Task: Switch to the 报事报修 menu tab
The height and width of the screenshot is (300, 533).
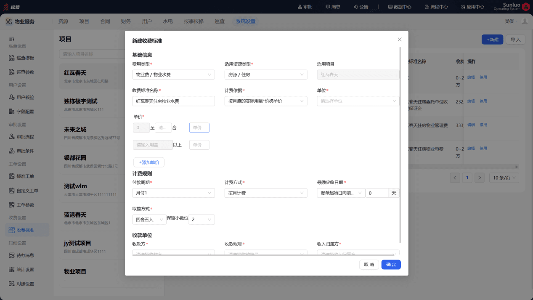Action: click(194, 21)
